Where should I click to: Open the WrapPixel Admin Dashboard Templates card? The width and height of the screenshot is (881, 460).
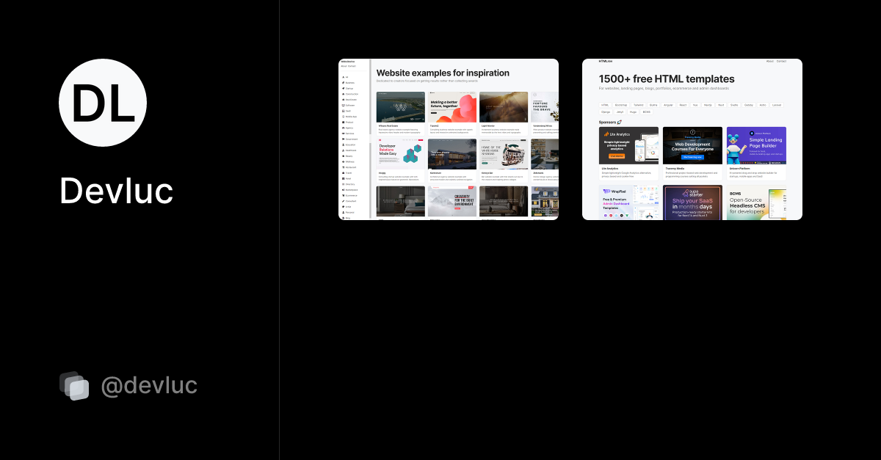point(628,202)
